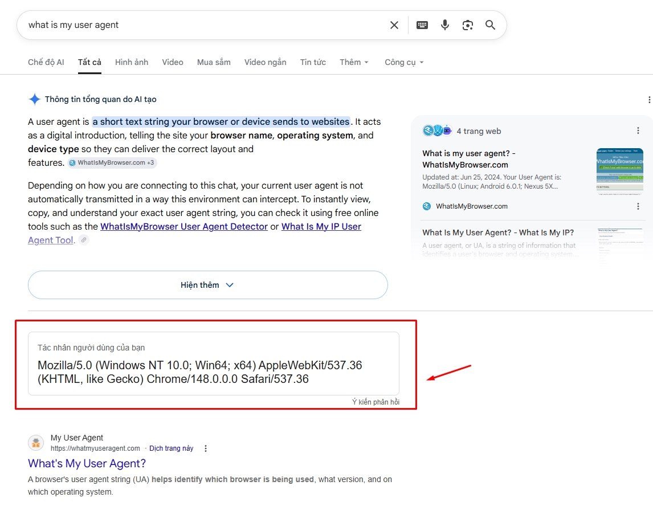This screenshot has height=514, width=653.
Task: Open options next to '4 trang web'
Action: pos(638,131)
